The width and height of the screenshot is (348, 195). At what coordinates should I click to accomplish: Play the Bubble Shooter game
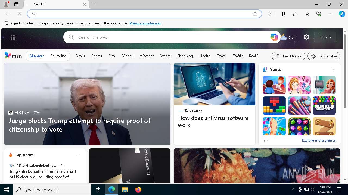[x=324, y=106]
